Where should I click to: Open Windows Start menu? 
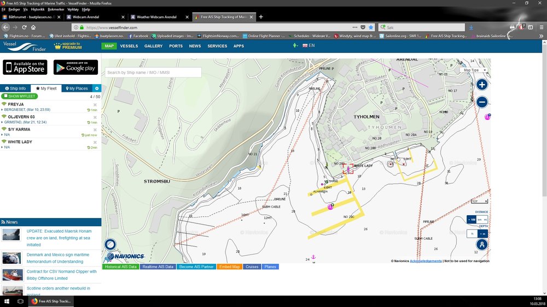coord(7,302)
